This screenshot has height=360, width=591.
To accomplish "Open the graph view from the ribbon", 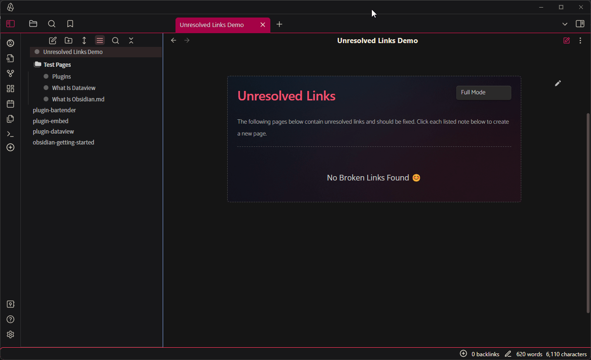I will click(10, 73).
